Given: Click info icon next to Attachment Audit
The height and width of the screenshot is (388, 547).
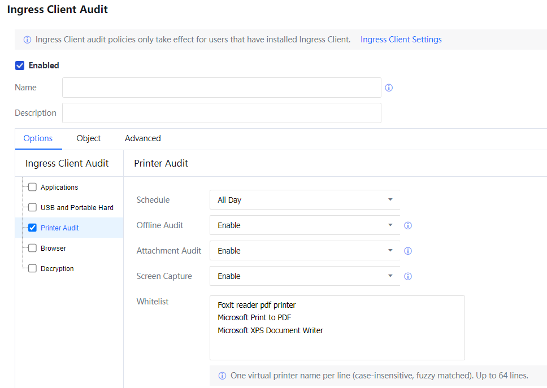Looking at the screenshot, I should coord(408,251).
